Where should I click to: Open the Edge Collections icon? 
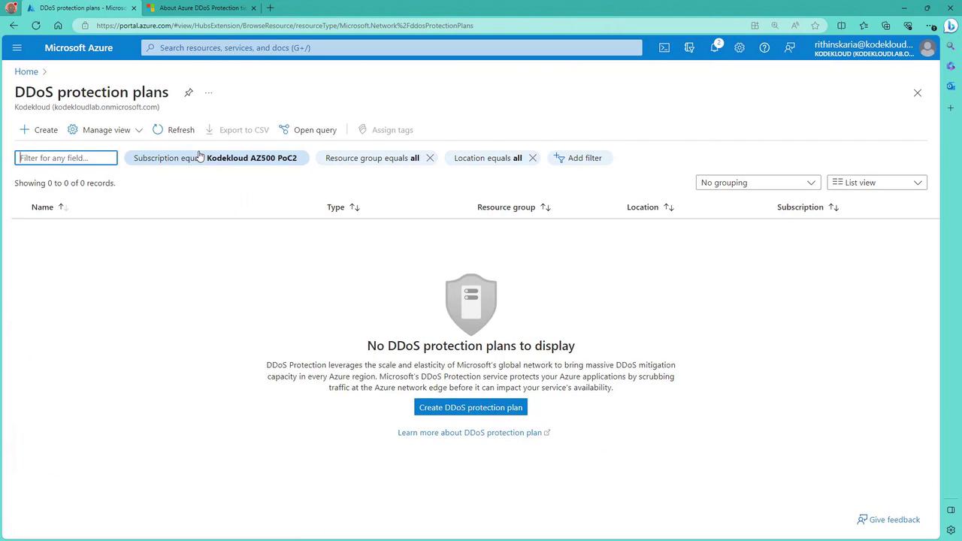(885, 26)
